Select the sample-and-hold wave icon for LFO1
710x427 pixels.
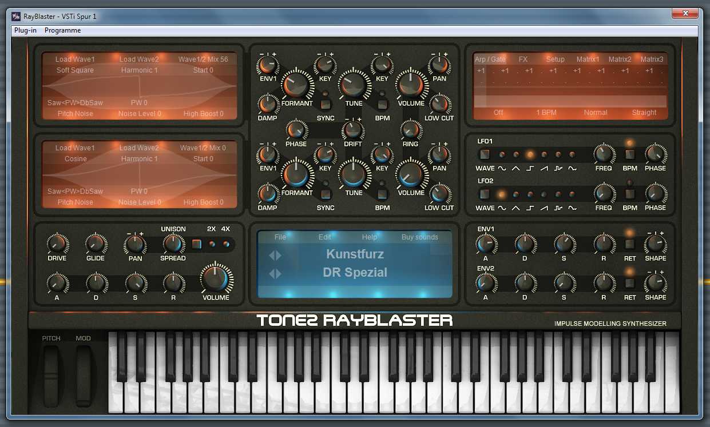point(558,169)
